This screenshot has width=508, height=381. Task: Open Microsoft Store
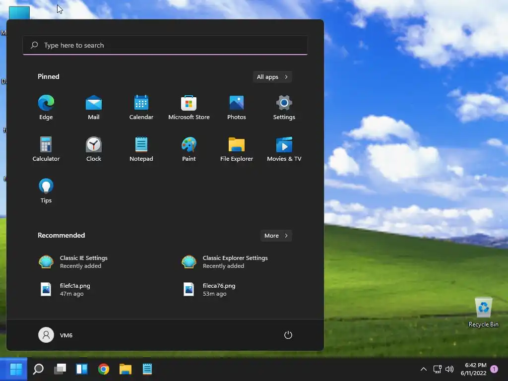(x=189, y=108)
